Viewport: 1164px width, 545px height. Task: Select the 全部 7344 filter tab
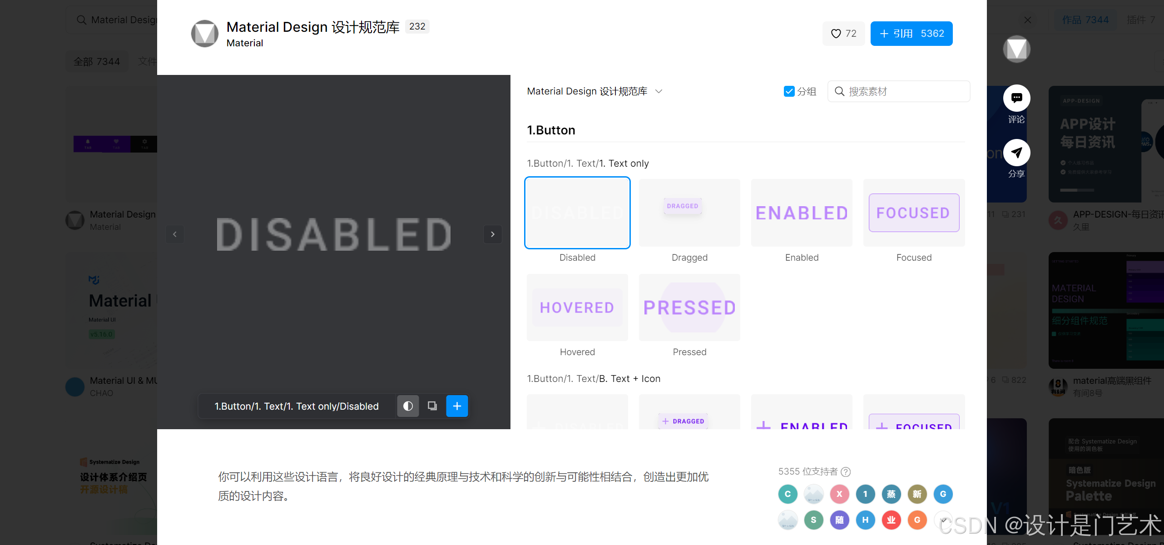coord(97,62)
